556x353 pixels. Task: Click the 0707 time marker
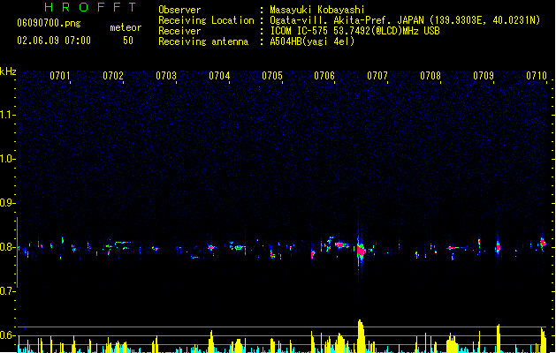pos(377,76)
